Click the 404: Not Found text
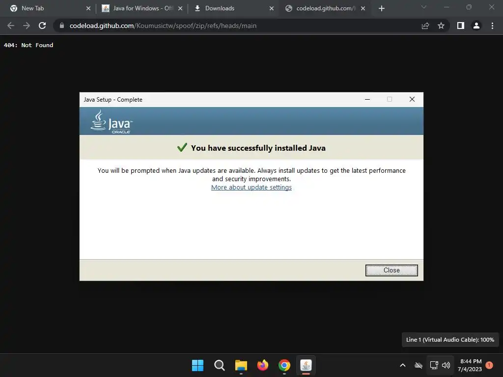Image resolution: width=503 pixels, height=377 pixels. click(28, 45)
